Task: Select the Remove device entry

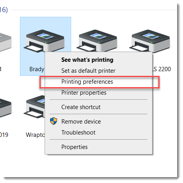Action: [81, 122]
